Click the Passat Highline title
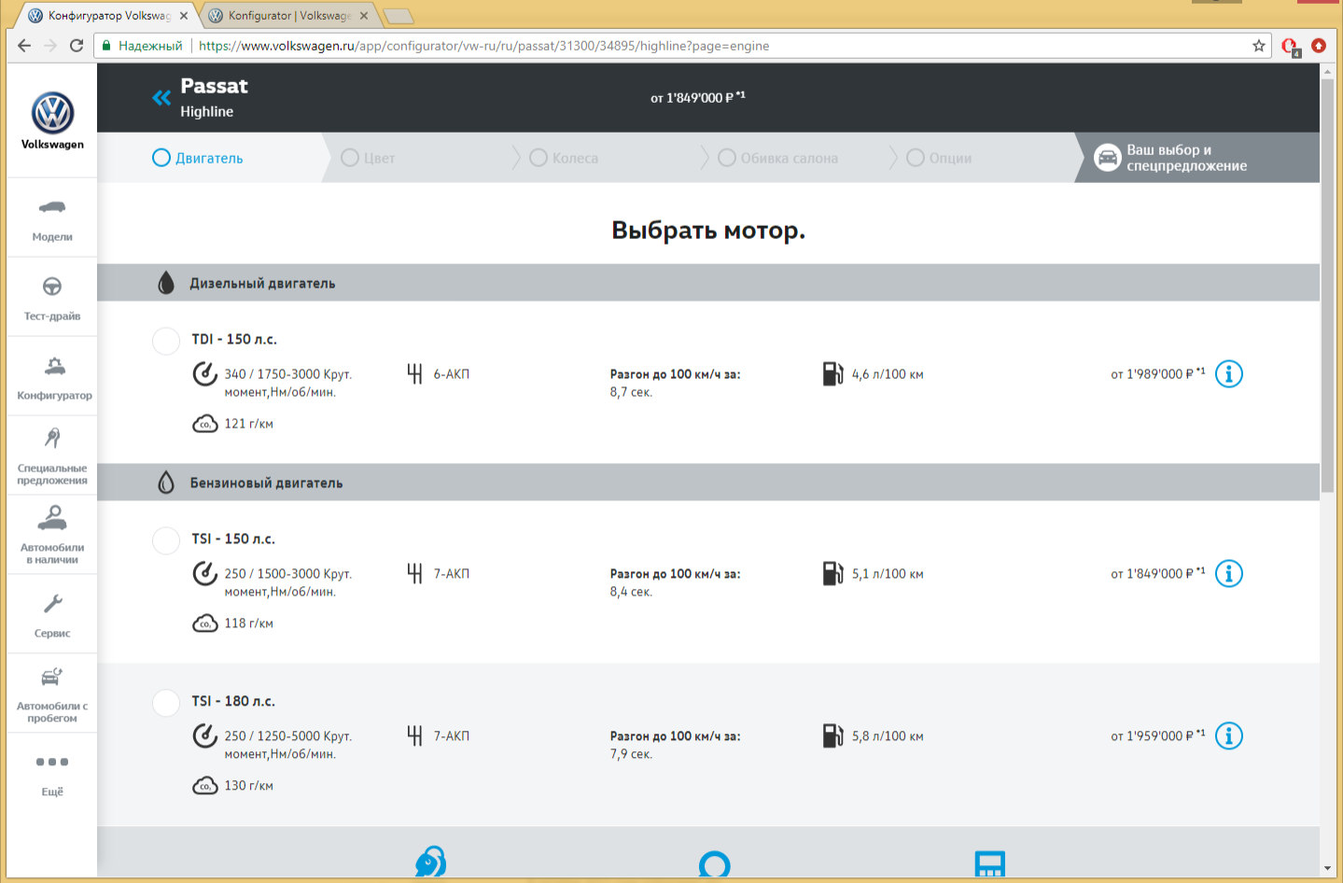1343x883 pixels. [214, 98]
